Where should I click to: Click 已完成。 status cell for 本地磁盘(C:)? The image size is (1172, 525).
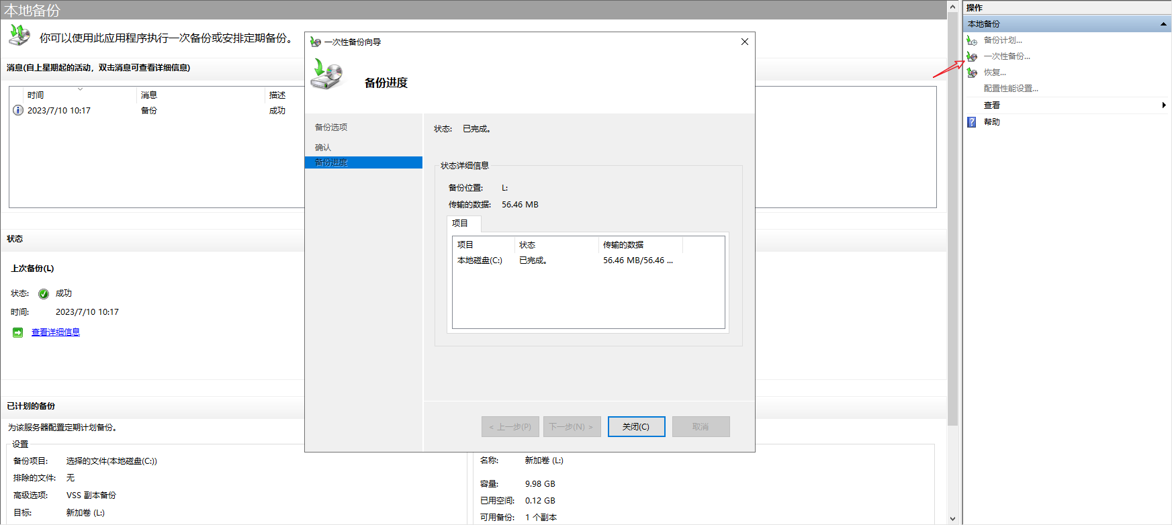pyautogui.click(x=533, y=260)
